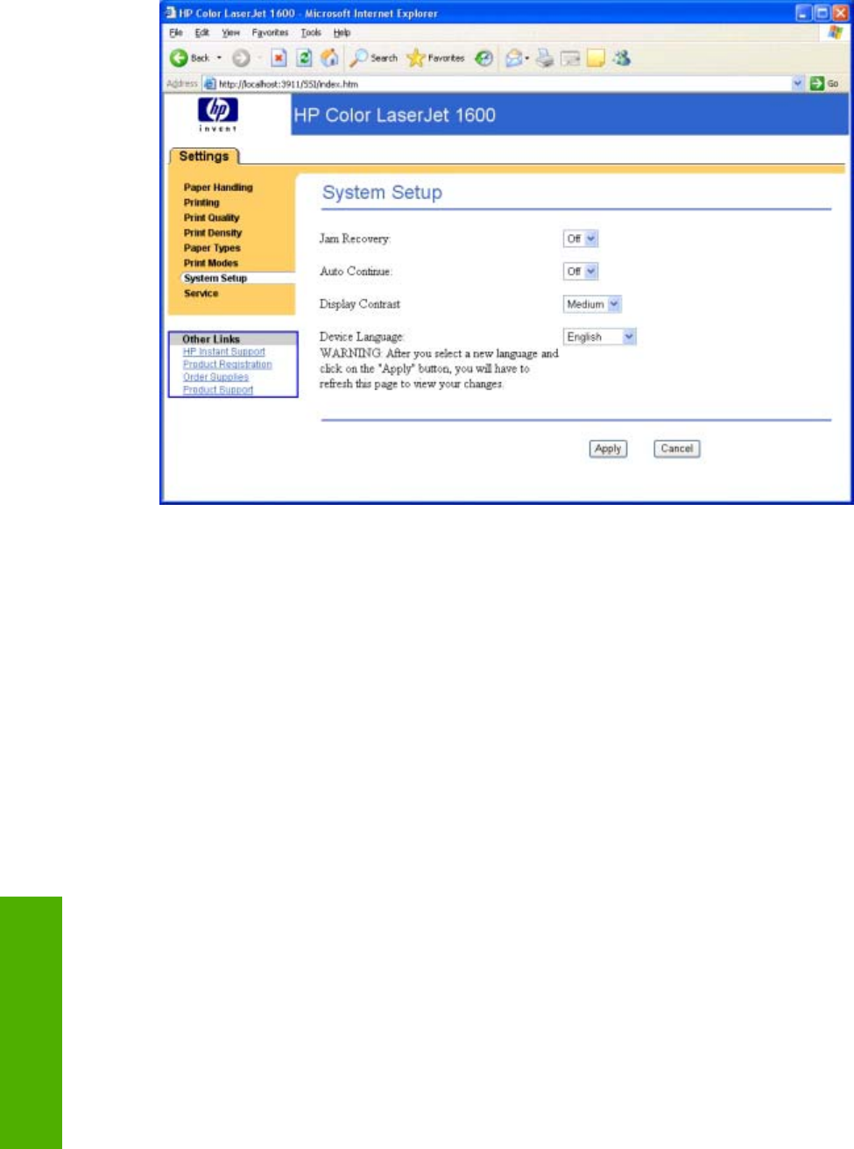Click the Forward navigation arrow
854x1149 pixels.
click(241, 58)
